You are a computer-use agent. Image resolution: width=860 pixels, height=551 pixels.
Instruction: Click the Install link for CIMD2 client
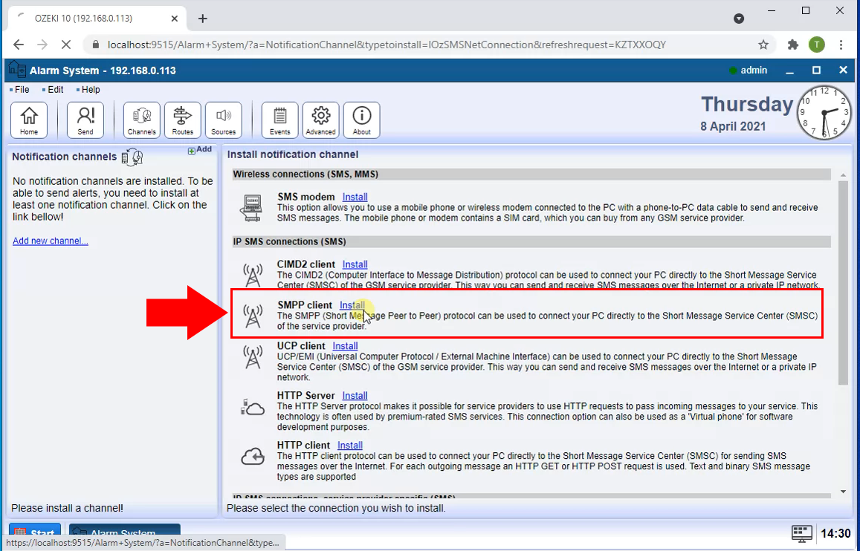[355, 264]
